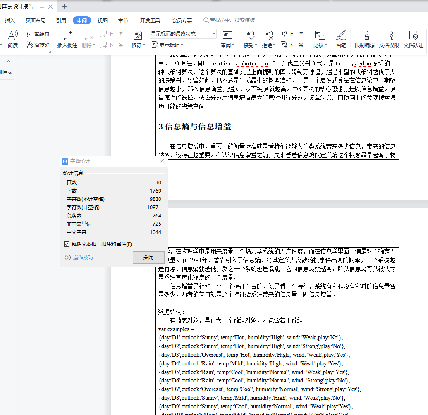Open the 页面布局 ribbon tab
This screenshot has height=415, width=428.
pos(36,21)
